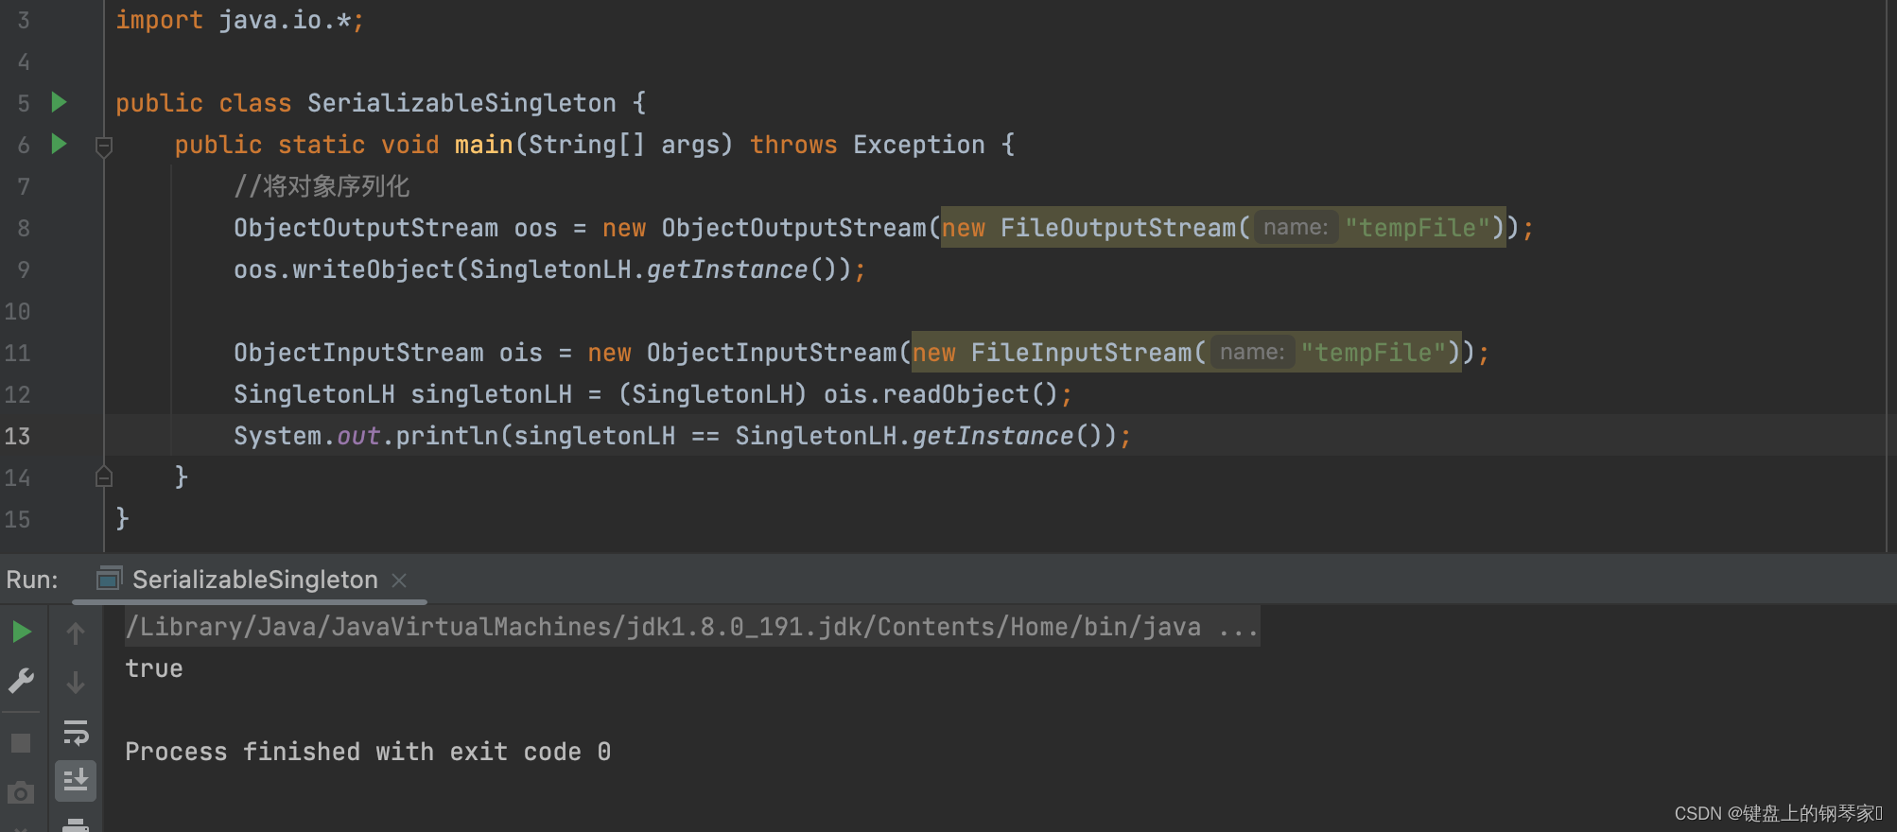Click the main method name
Image resolution: width=1897 pixels, height=832 pixels.
pyautogui.click(x=483, y=145)
